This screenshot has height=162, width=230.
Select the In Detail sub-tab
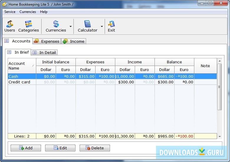[x=44, y=52]
